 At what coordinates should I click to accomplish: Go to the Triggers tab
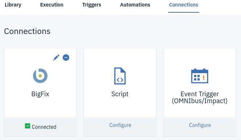92,5
